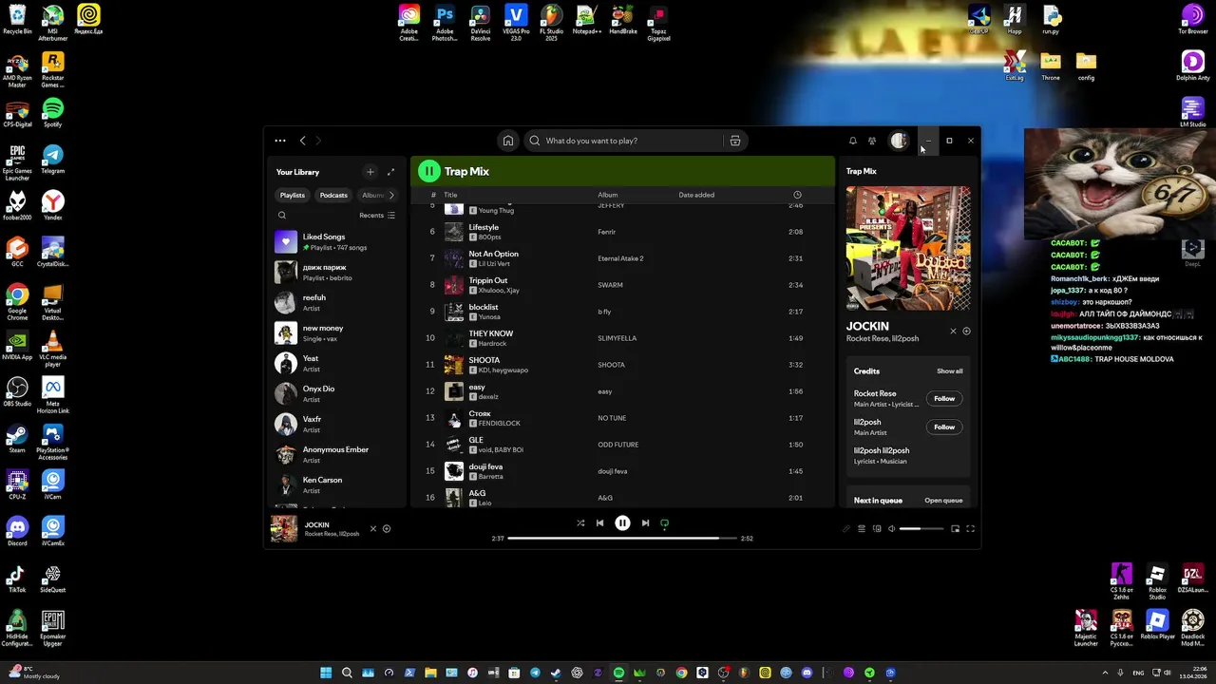The image size is (1216, 684).
Task: Go to Spotify Home
Action: pos(508,141)
